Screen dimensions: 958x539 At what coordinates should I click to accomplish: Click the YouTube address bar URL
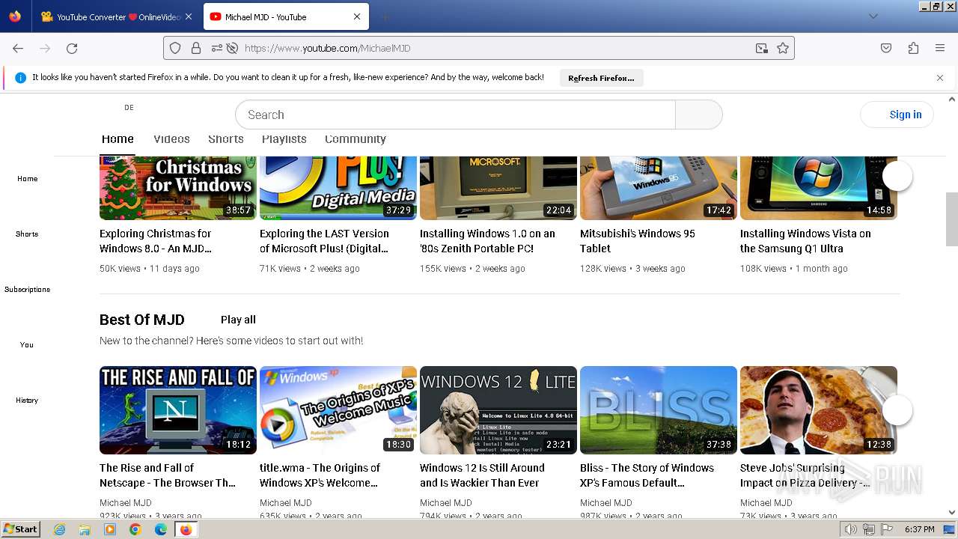coord(328,48)
